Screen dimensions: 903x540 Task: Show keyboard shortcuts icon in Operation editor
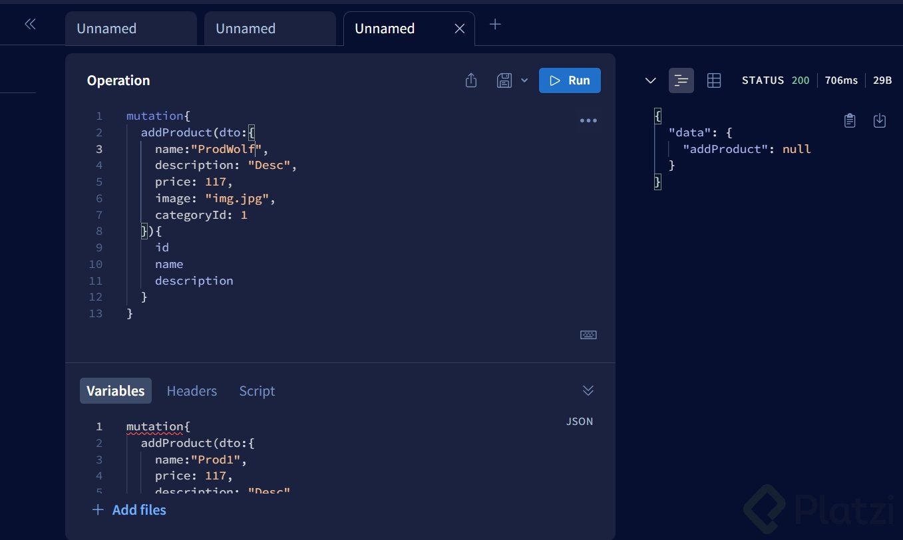point(588,335)
